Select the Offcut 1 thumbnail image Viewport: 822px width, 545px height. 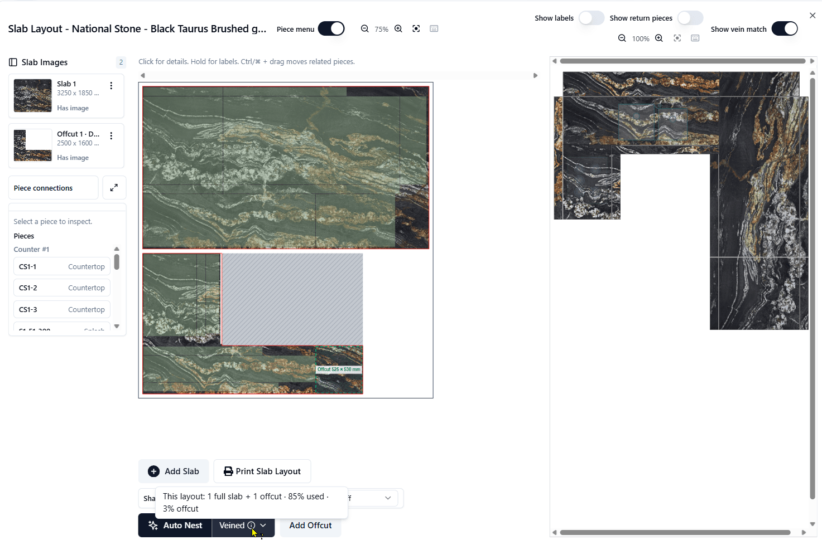pyautogui.click(x=33, y=145)
